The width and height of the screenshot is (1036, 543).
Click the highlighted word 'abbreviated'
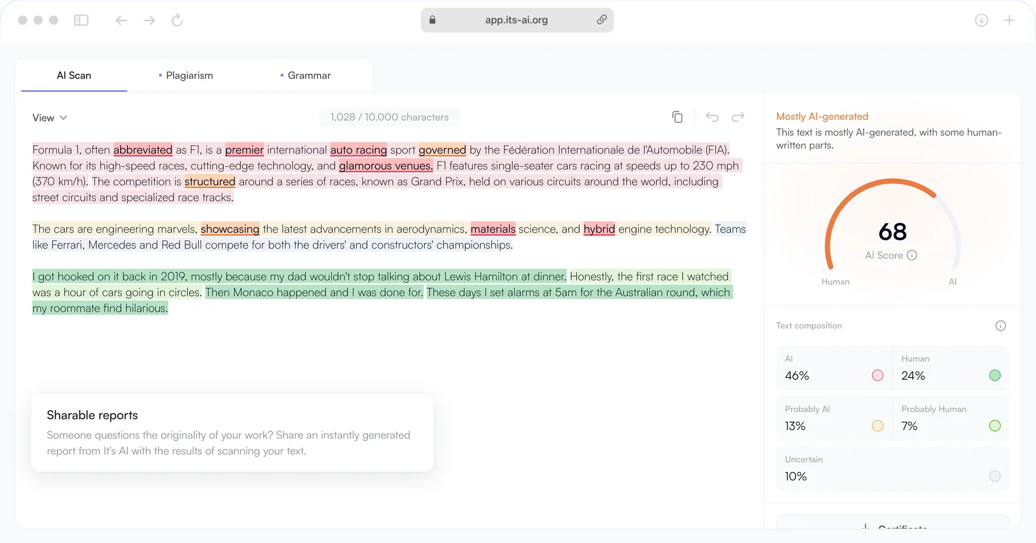(x=143, y=150)
